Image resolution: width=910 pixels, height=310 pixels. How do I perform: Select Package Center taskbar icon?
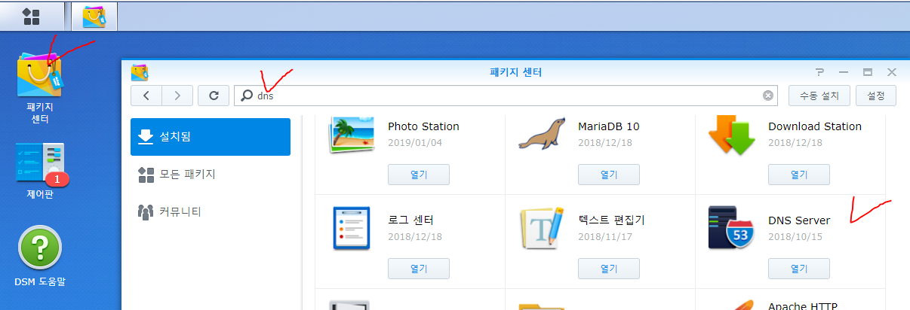(x=94, y=16)
